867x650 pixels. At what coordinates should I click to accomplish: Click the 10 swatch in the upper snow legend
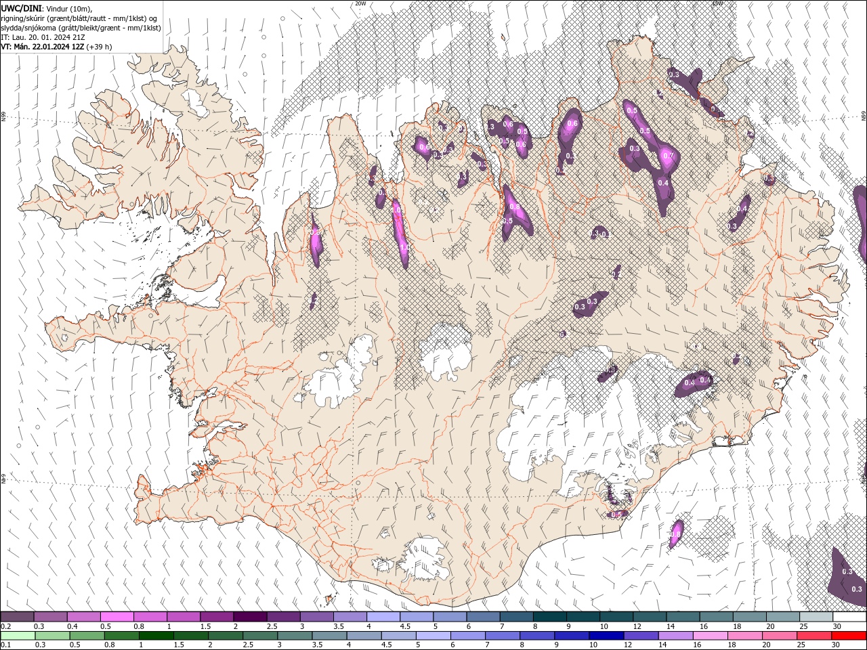616,617
